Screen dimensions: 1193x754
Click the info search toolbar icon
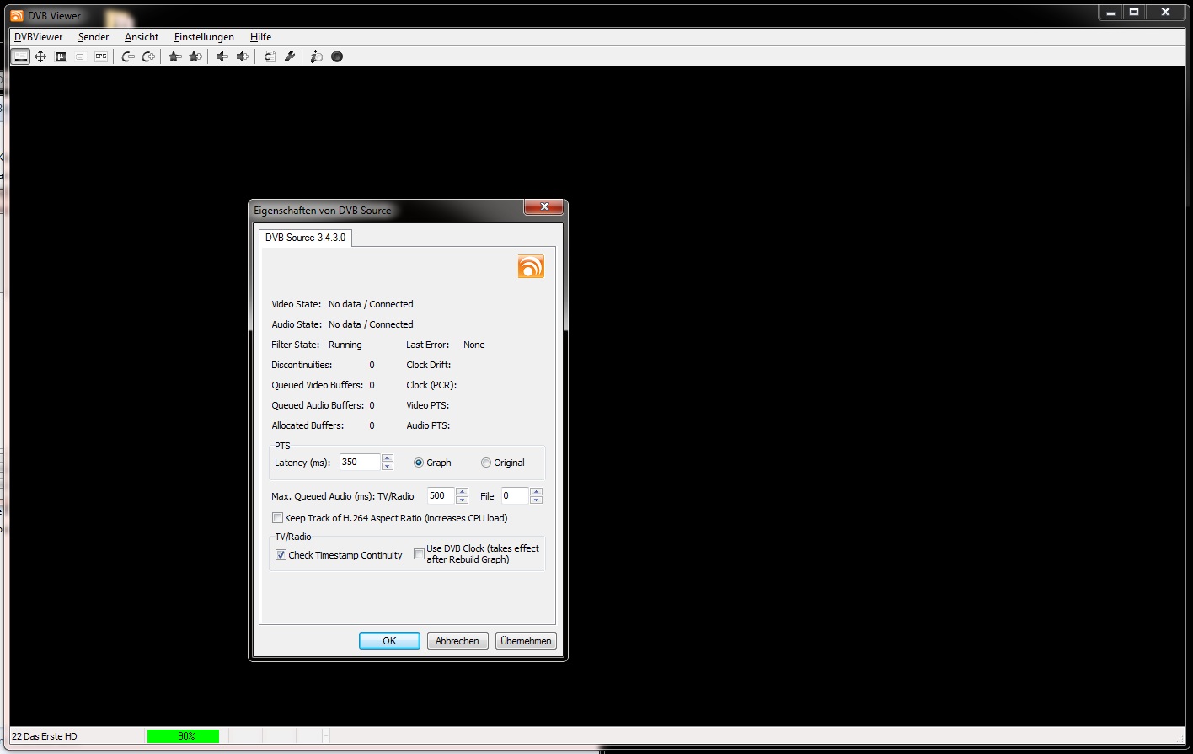pyautogui.click(x=317, y=56)
